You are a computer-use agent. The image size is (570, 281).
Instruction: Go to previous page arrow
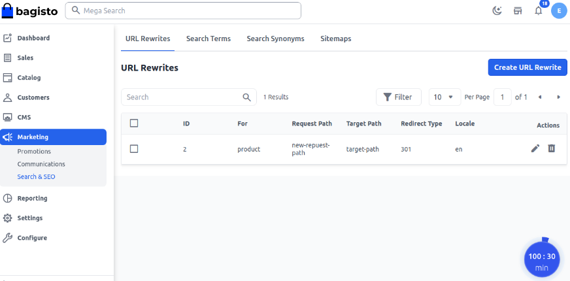coord(540,97)
